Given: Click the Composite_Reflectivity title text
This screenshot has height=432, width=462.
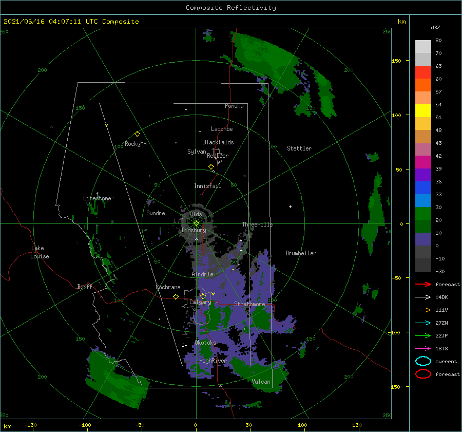Looking at the screenshot, I should click(x=230, y=8).
